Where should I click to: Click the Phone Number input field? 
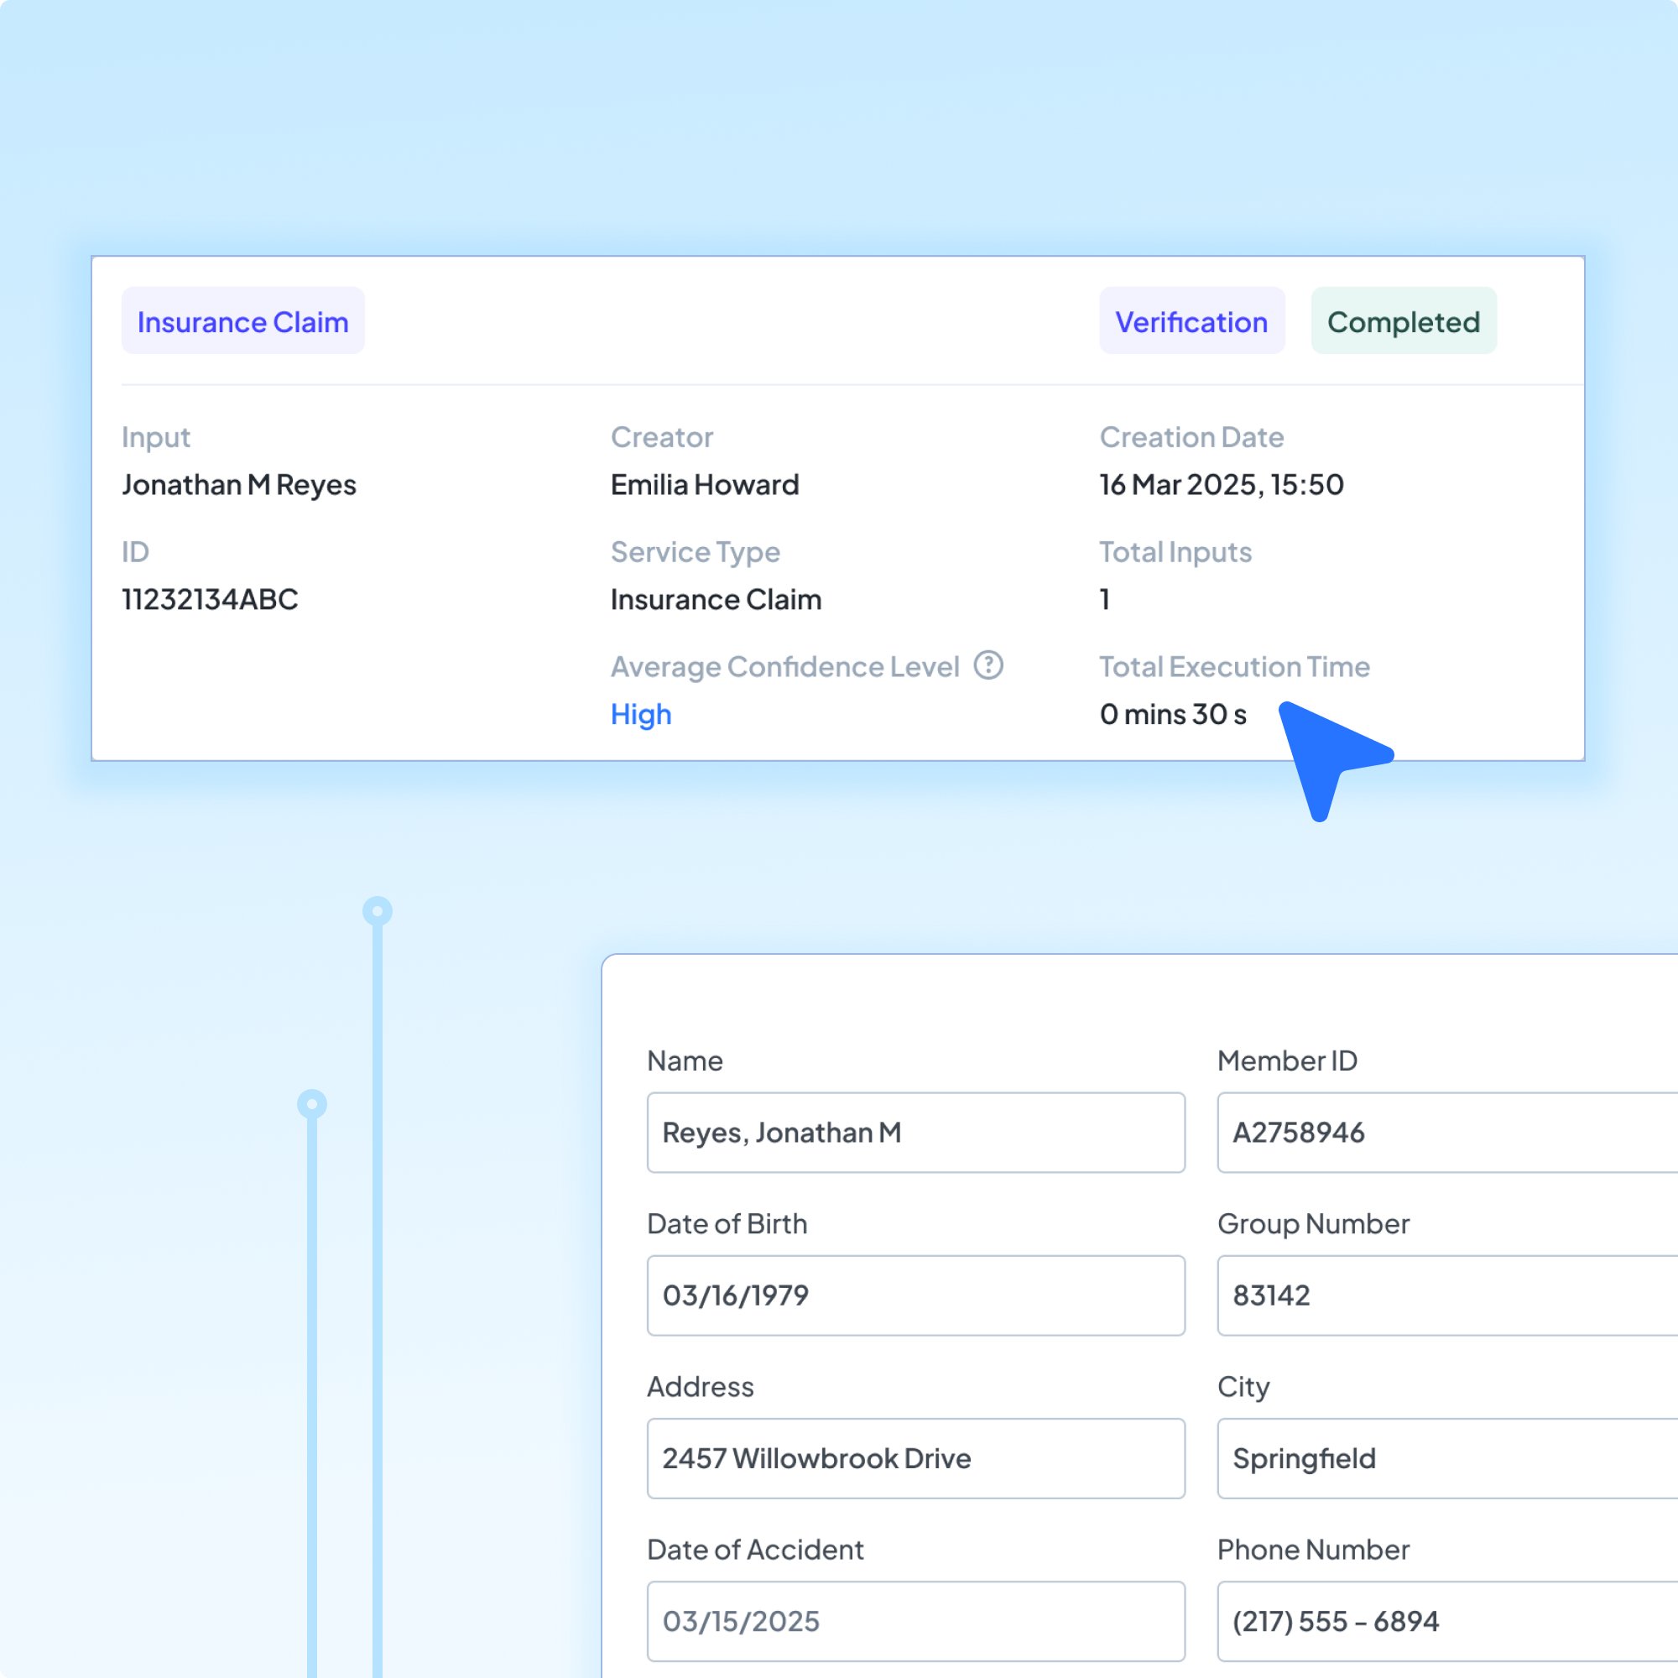[x=1446, y=1621]
